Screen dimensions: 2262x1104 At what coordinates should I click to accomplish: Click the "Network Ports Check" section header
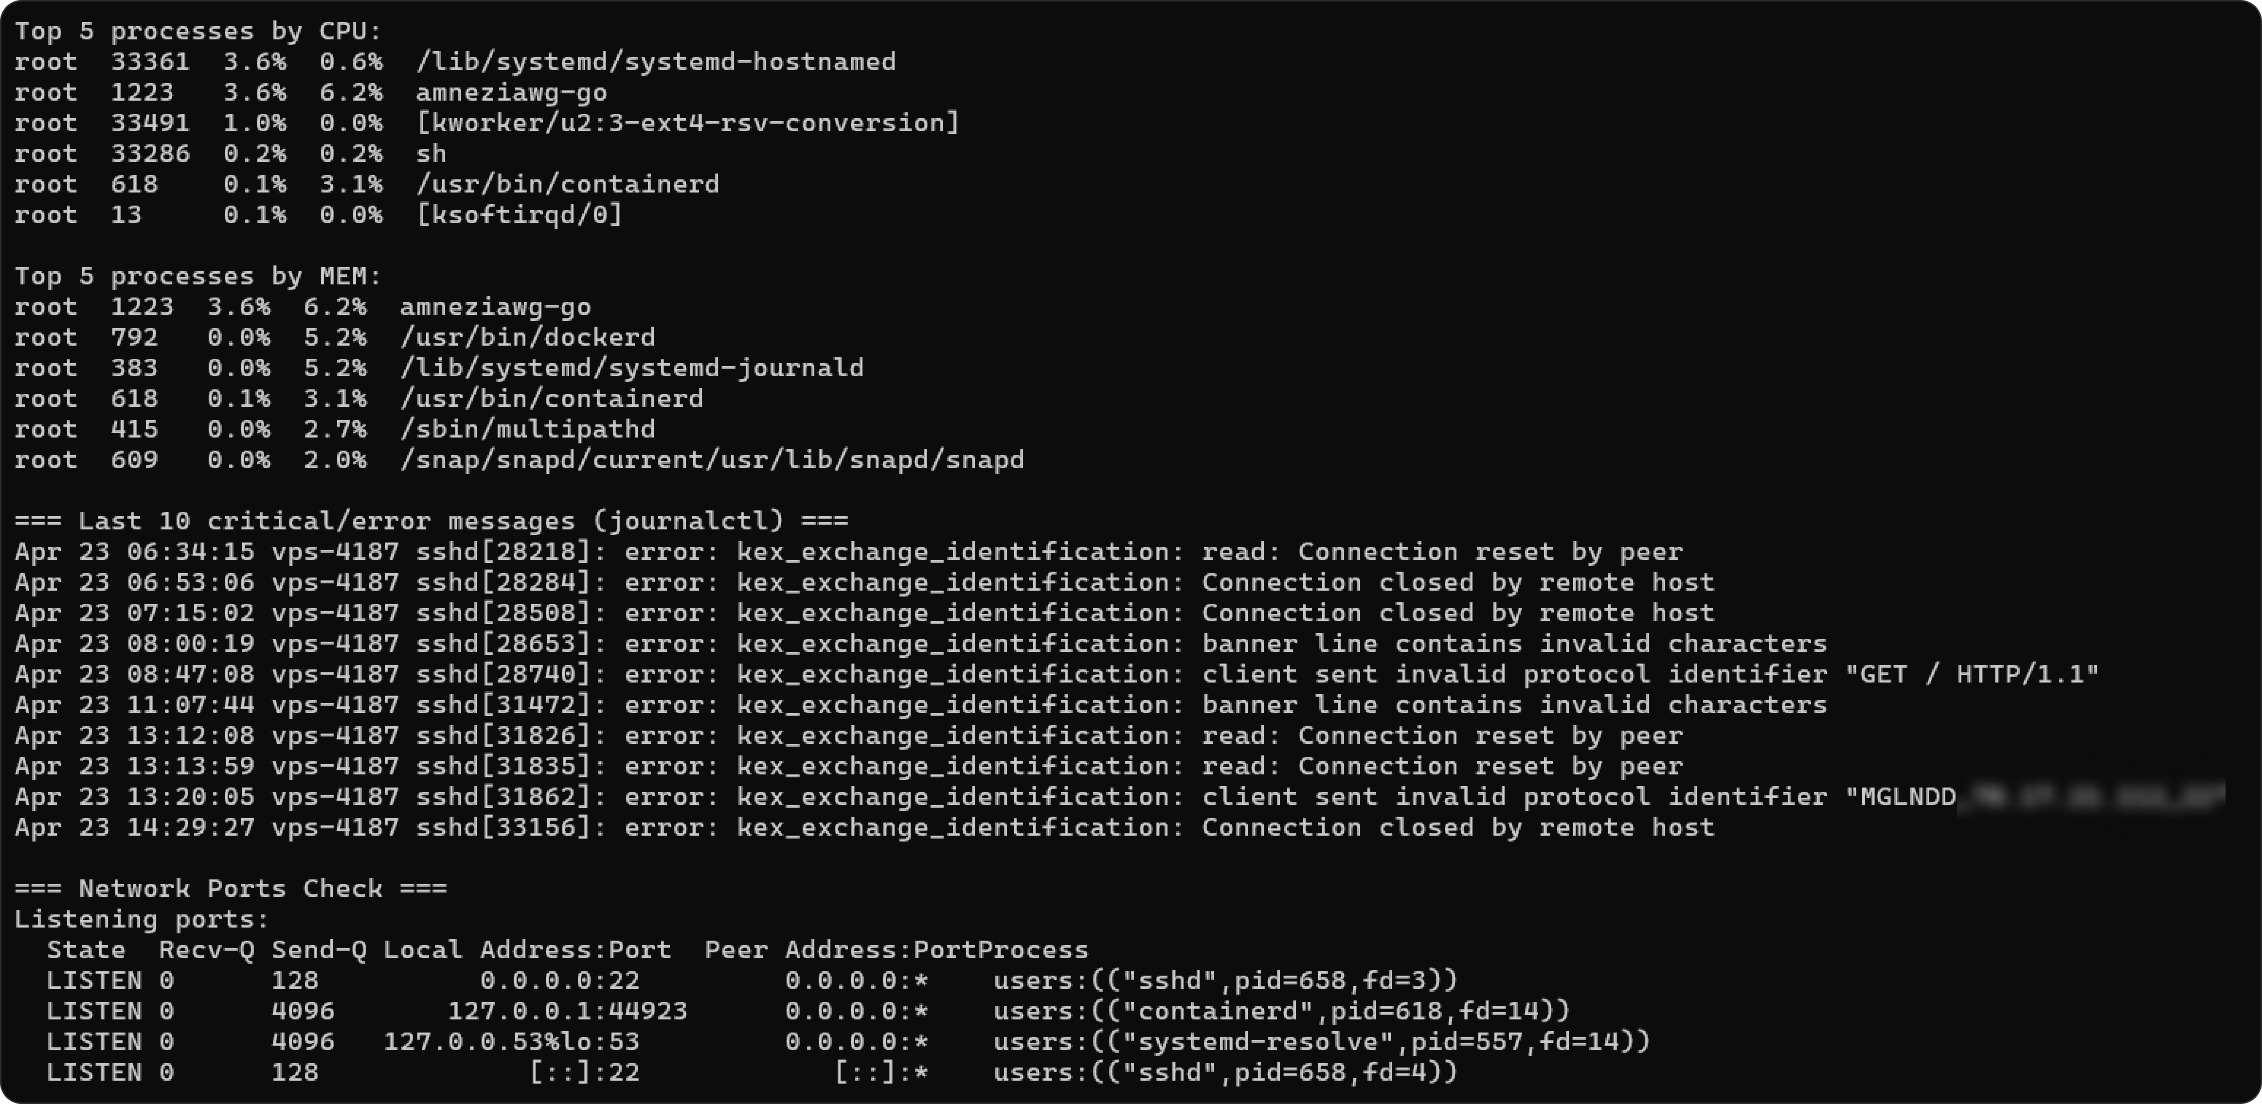(230, 889)
